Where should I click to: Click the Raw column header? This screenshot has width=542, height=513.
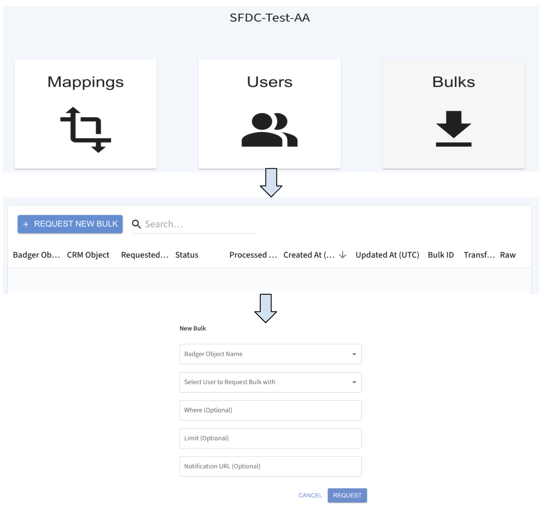[508, 255]
